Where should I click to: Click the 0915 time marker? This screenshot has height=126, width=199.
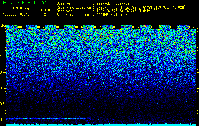[98, 27]
